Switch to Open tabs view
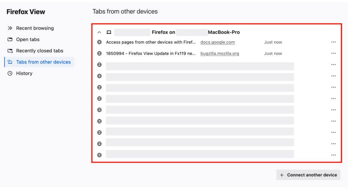Viewport: 348px width, 189px height. [x=28, y=39]
